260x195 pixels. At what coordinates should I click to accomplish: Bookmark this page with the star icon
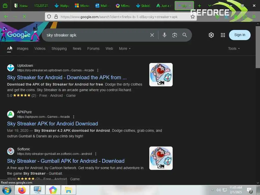pyautogui.click(x=192, y=17)
